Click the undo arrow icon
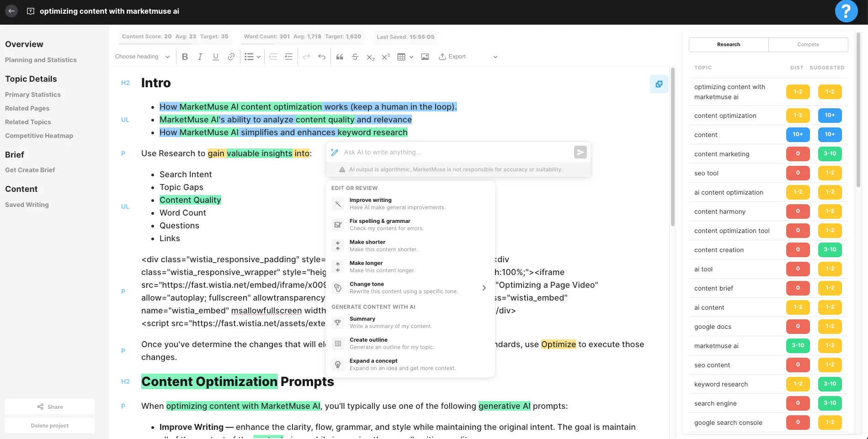Image resolution: width=868 pixels, height=439 pixels. click(322, 57)
